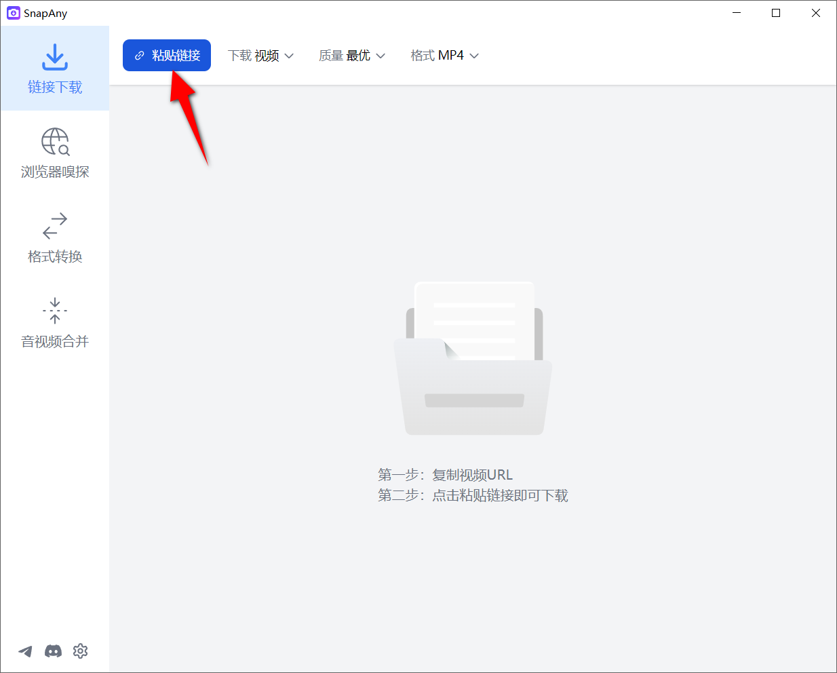Viewport: 837px width, 673px height.
Task: Open the settings gear icon
Action: click(80, 651)
